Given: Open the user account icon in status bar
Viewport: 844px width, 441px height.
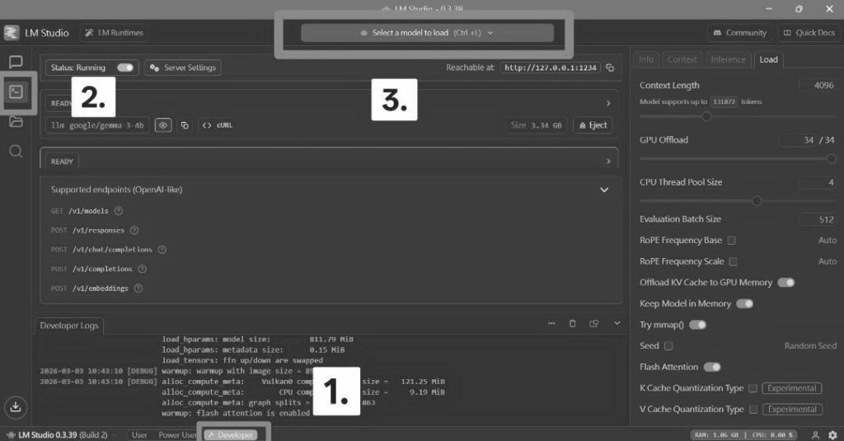Looking at the screenshot, I should point(815,435).
